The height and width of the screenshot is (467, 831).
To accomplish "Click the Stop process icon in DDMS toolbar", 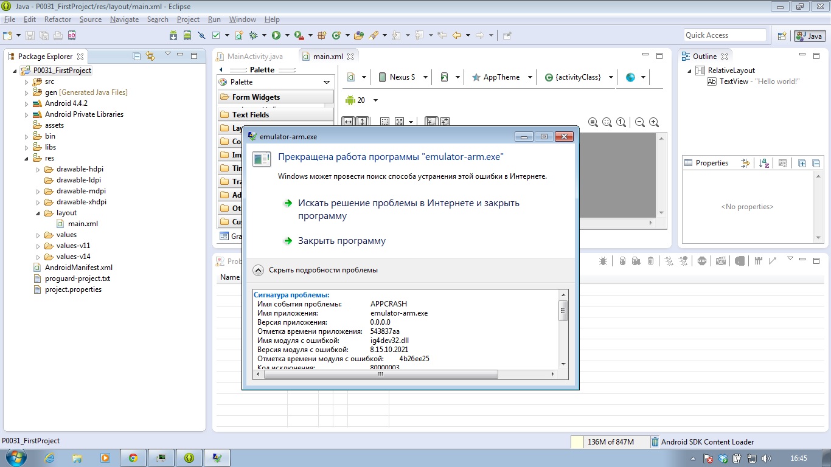I will 702,261.
